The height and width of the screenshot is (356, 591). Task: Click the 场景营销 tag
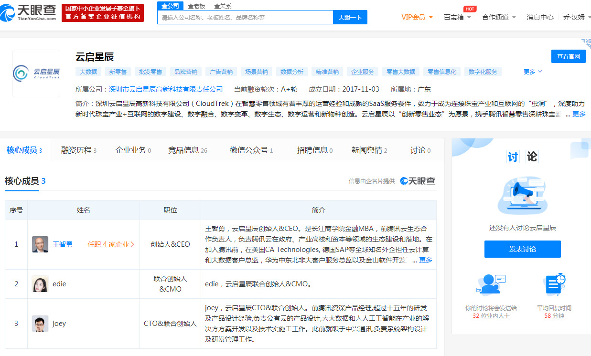click(x=257, y=72)
